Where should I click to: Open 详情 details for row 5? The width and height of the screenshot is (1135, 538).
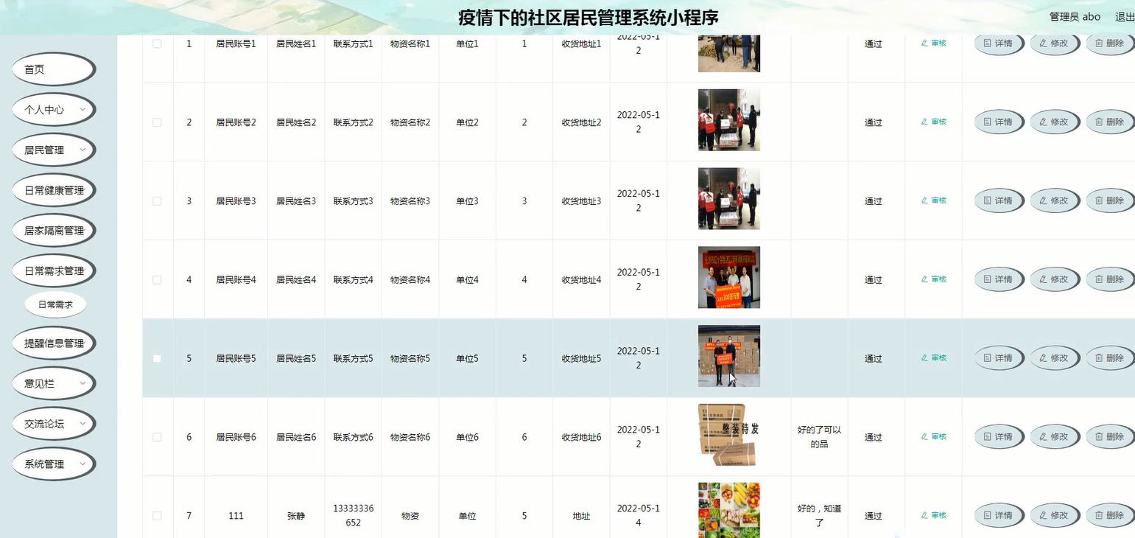click(999, 358)
